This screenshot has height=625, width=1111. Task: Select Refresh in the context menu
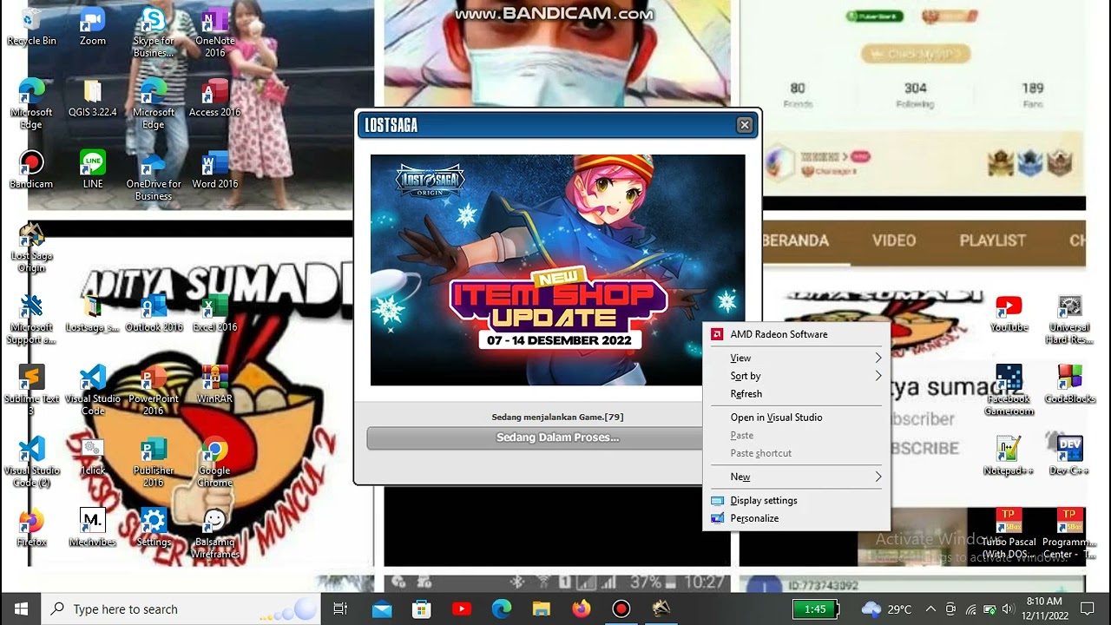coord(796,393)
